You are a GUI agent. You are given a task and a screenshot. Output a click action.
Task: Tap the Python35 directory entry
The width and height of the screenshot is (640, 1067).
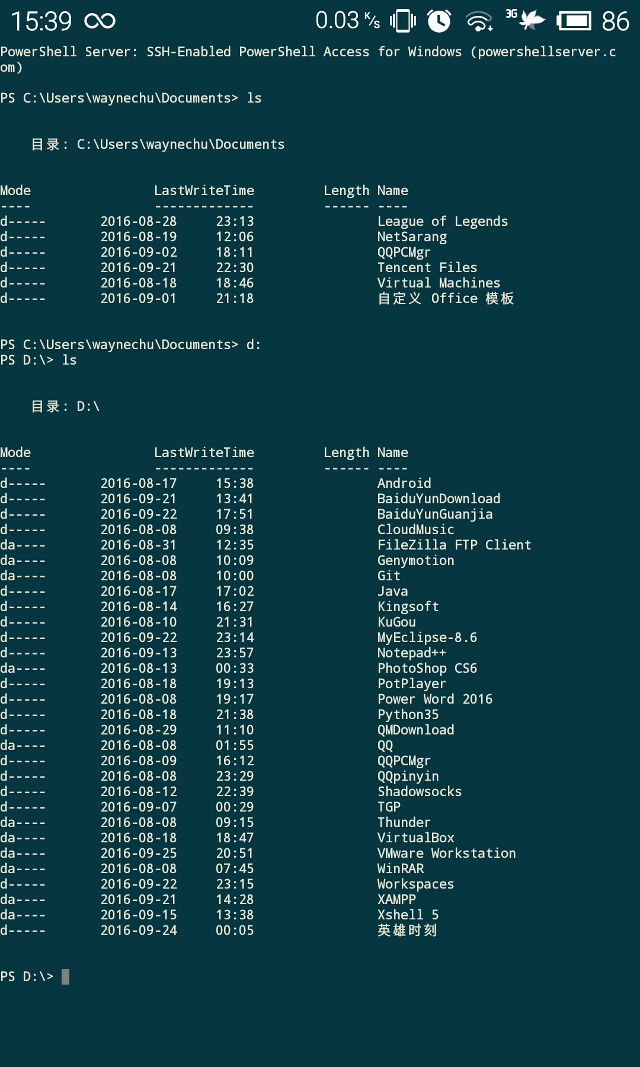pyautogui.click(x=408, y=715)
